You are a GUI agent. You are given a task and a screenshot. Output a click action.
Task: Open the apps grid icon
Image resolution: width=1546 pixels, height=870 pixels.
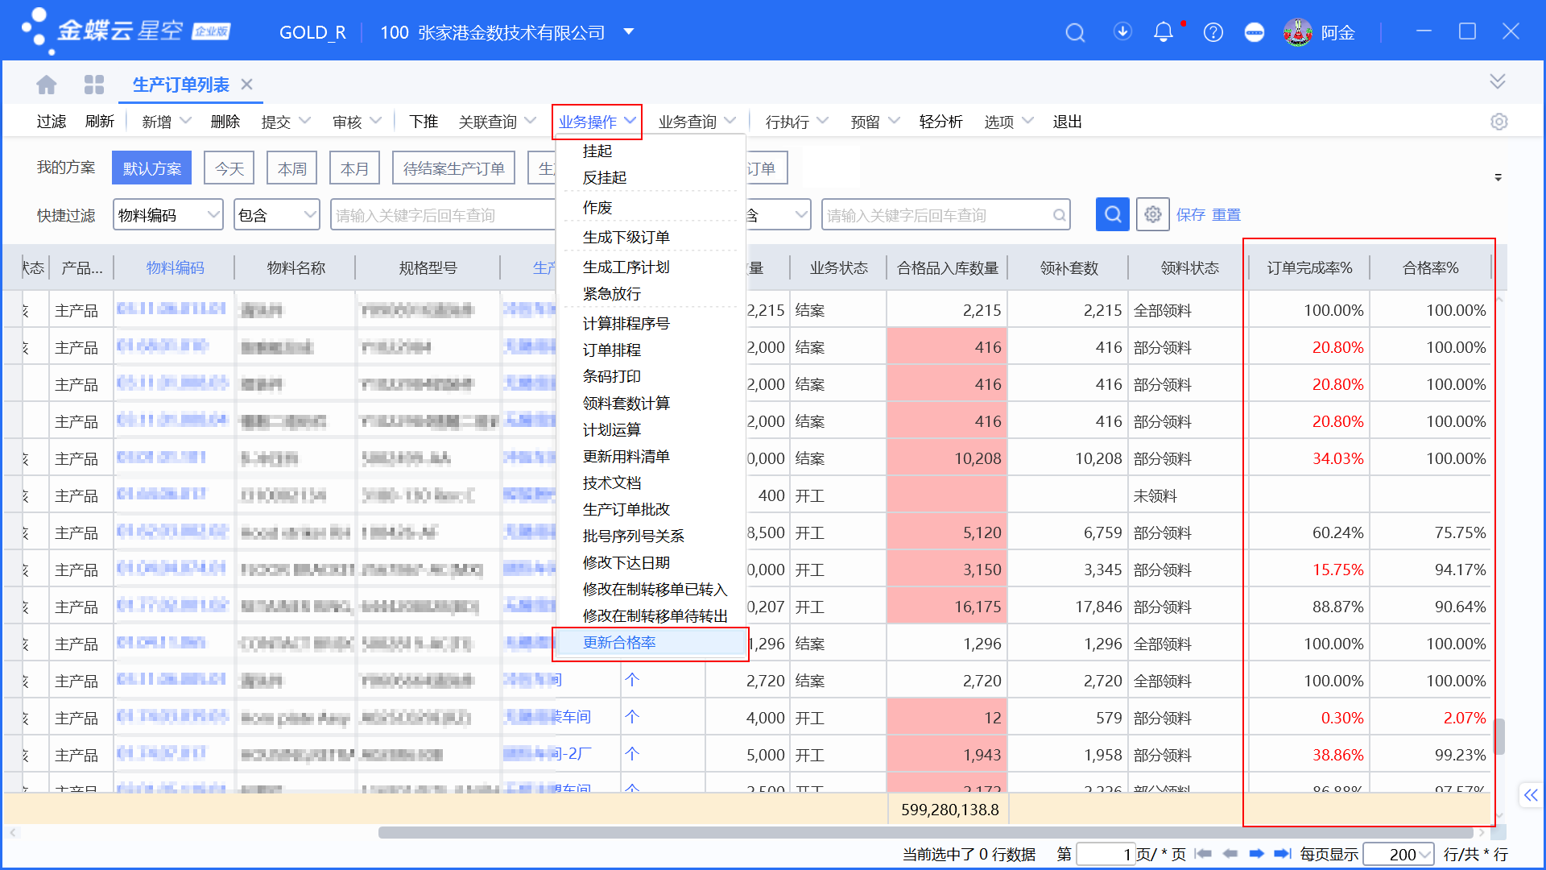tap(94, 85)
